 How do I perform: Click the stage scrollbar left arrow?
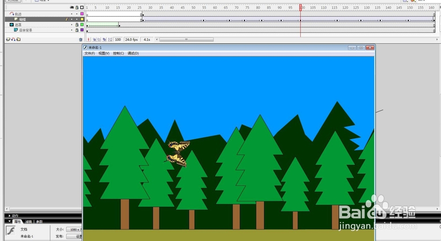pos(7,209)
